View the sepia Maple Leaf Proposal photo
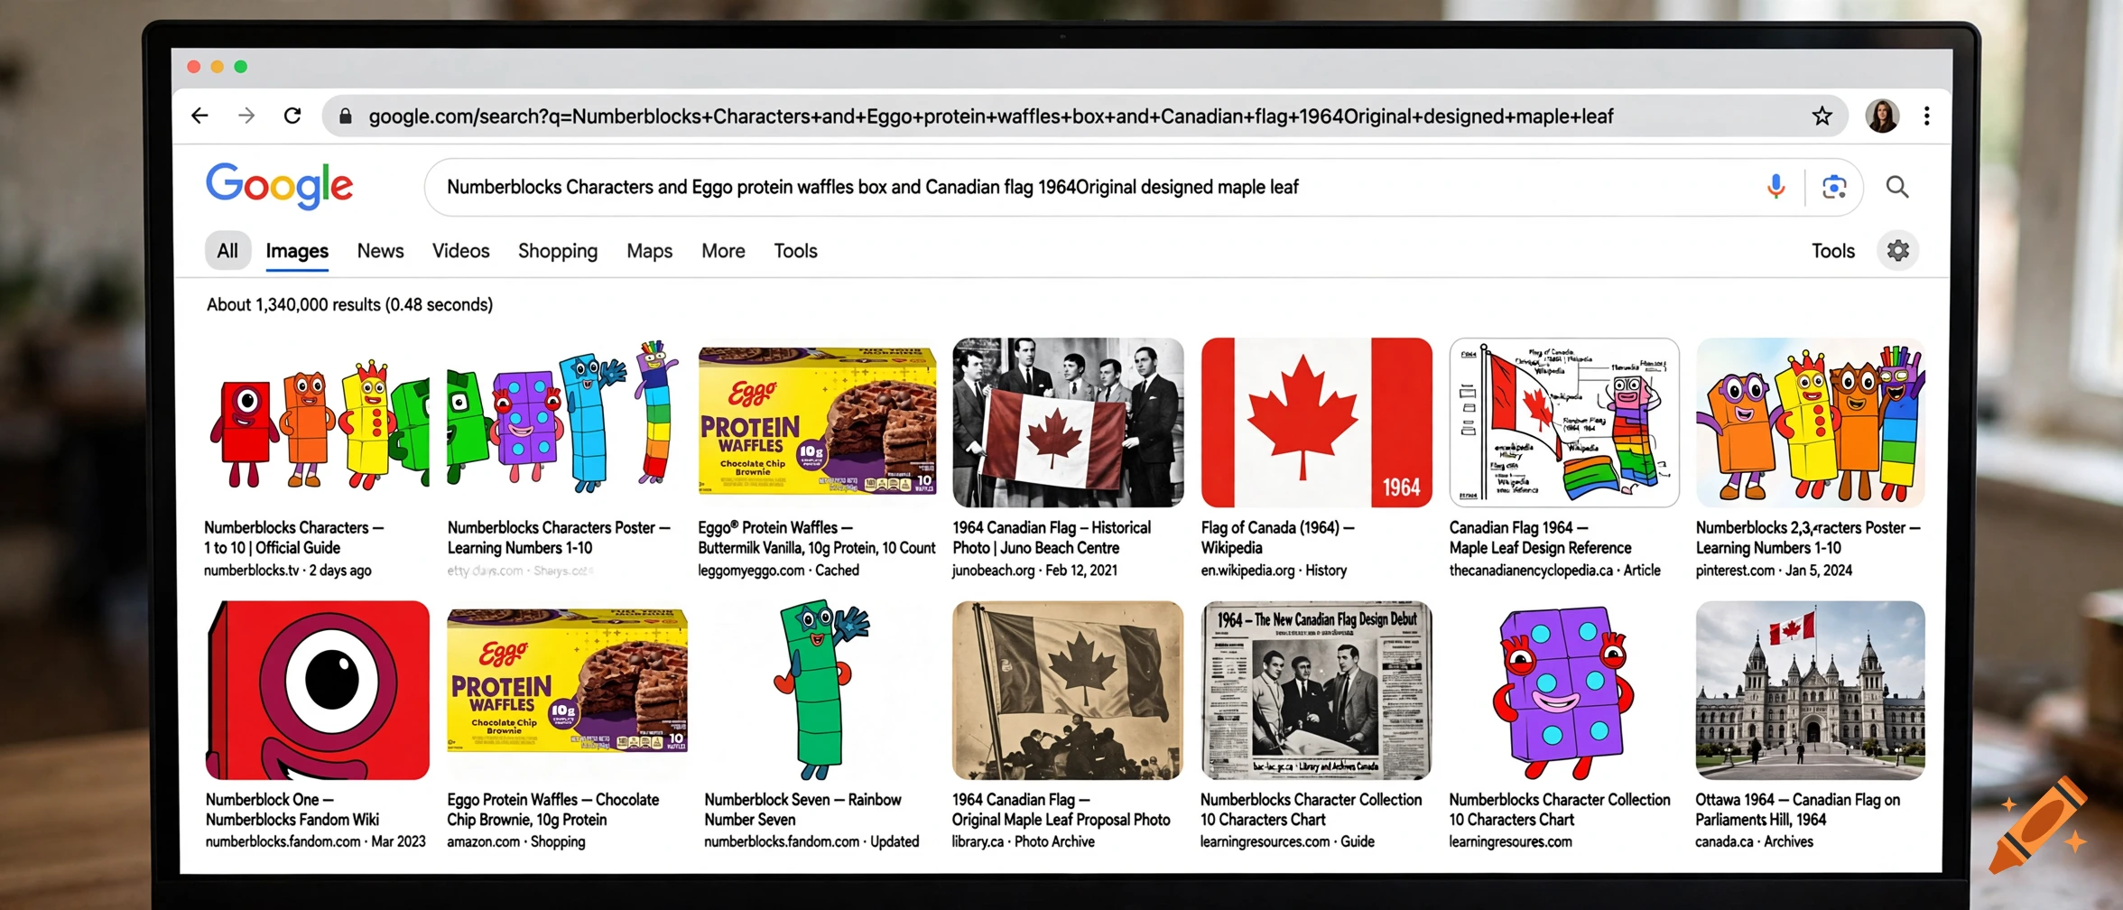The image size is (2123, 910). point(1068,690)
